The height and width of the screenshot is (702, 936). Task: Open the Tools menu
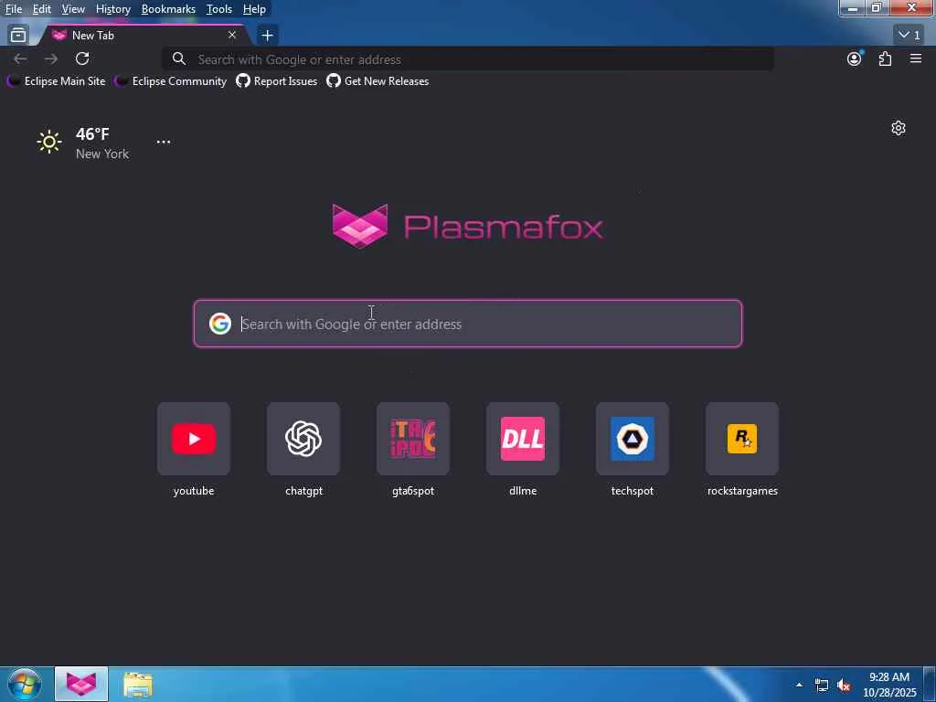pos(219,9)
